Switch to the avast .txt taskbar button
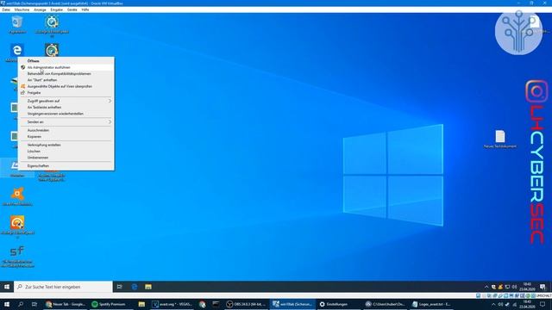Viewport: 552px width, 310px height. pyautogui.click(x=431, y=304)
